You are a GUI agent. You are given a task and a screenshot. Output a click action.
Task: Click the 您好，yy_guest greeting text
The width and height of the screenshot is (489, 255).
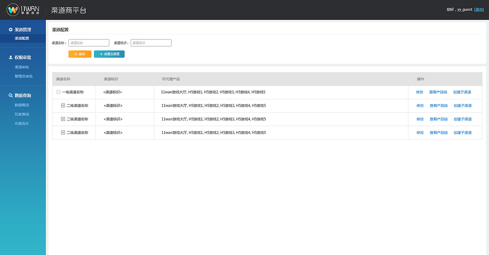[459, 9]
